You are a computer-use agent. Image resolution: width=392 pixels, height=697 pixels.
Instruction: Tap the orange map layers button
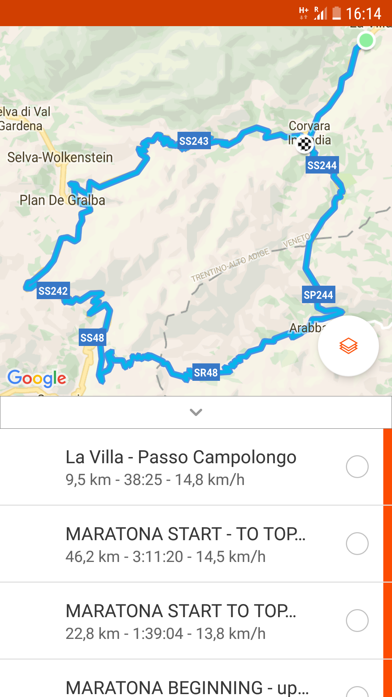[348, 346]
